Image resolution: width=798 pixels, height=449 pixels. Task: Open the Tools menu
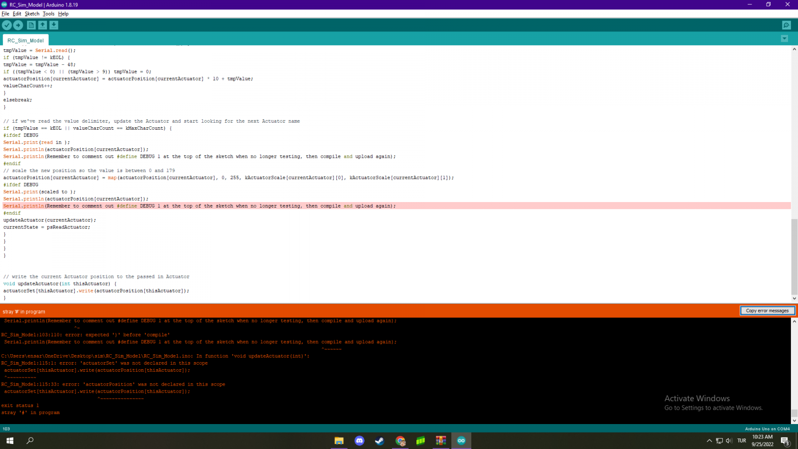click(x=48, y=13)
